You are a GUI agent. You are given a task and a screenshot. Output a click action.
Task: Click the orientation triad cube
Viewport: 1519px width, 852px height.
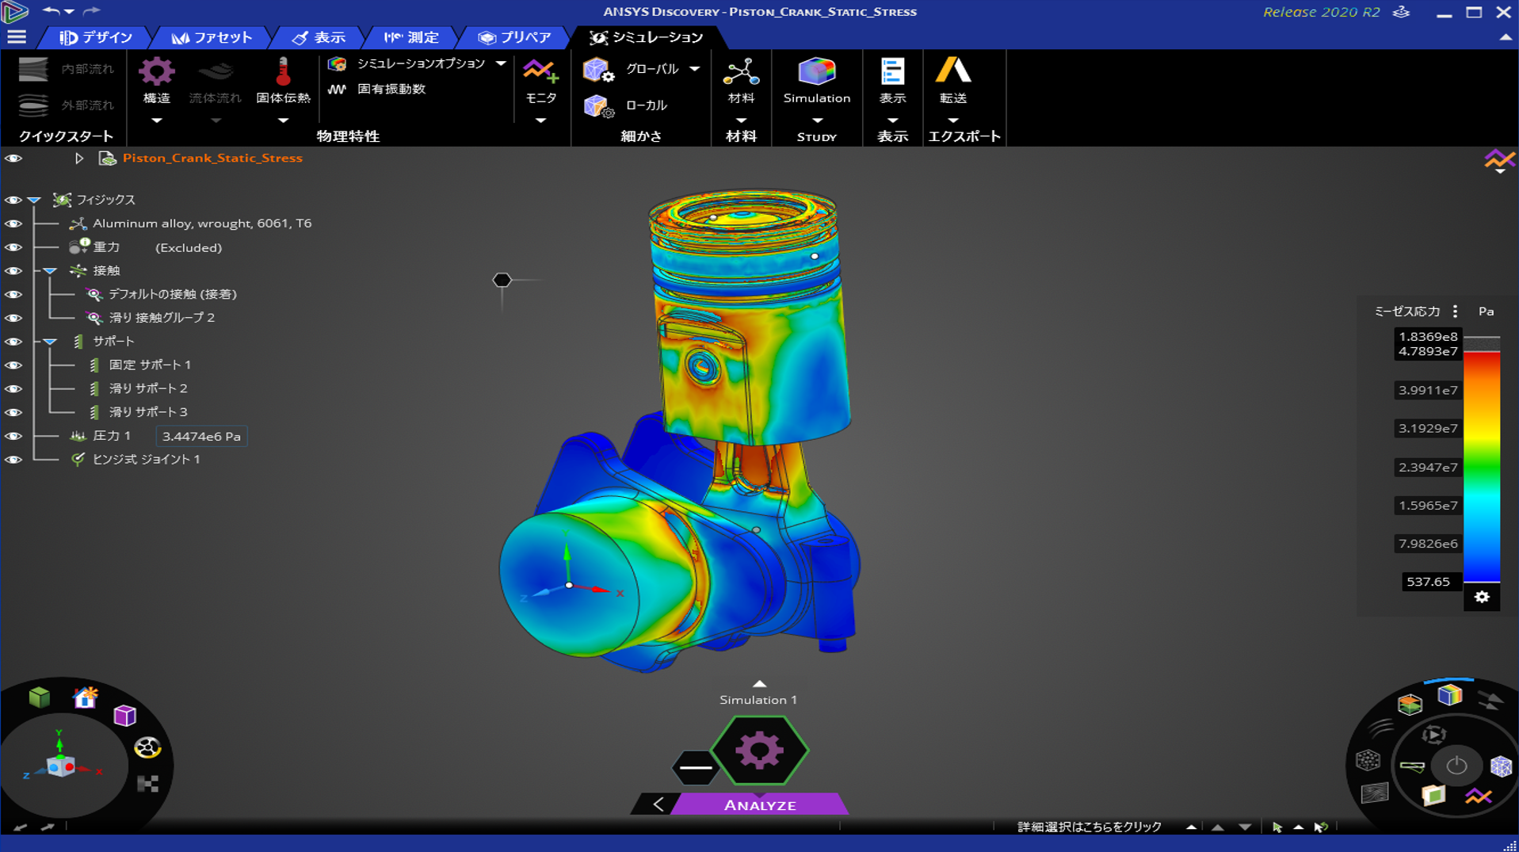[60, 766]
